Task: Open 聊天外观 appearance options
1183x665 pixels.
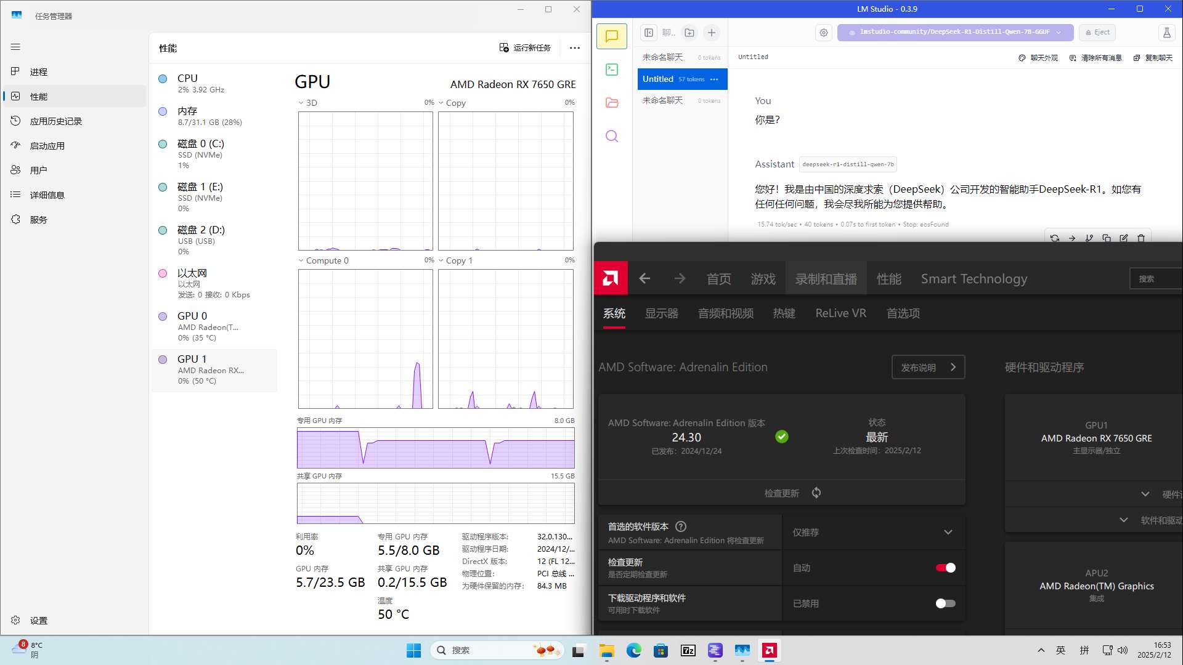Action: 1038,58
